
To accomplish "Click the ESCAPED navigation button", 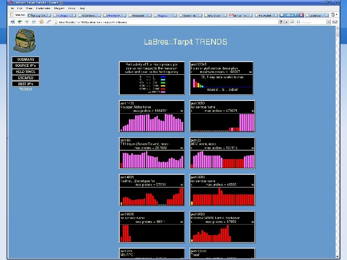I will 26,78.
